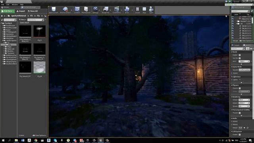Click Save All in Content Browser
Image resolution: width=254 pixels, height=143 pixels.
[33, 11]
